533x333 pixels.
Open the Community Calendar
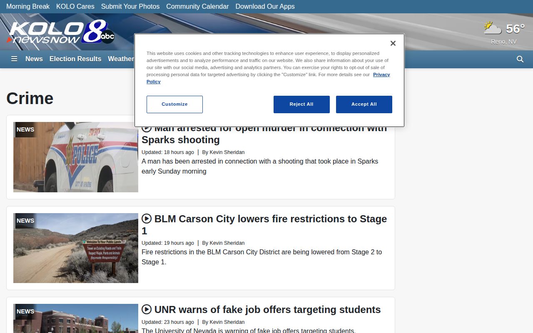tap(197, 7)
